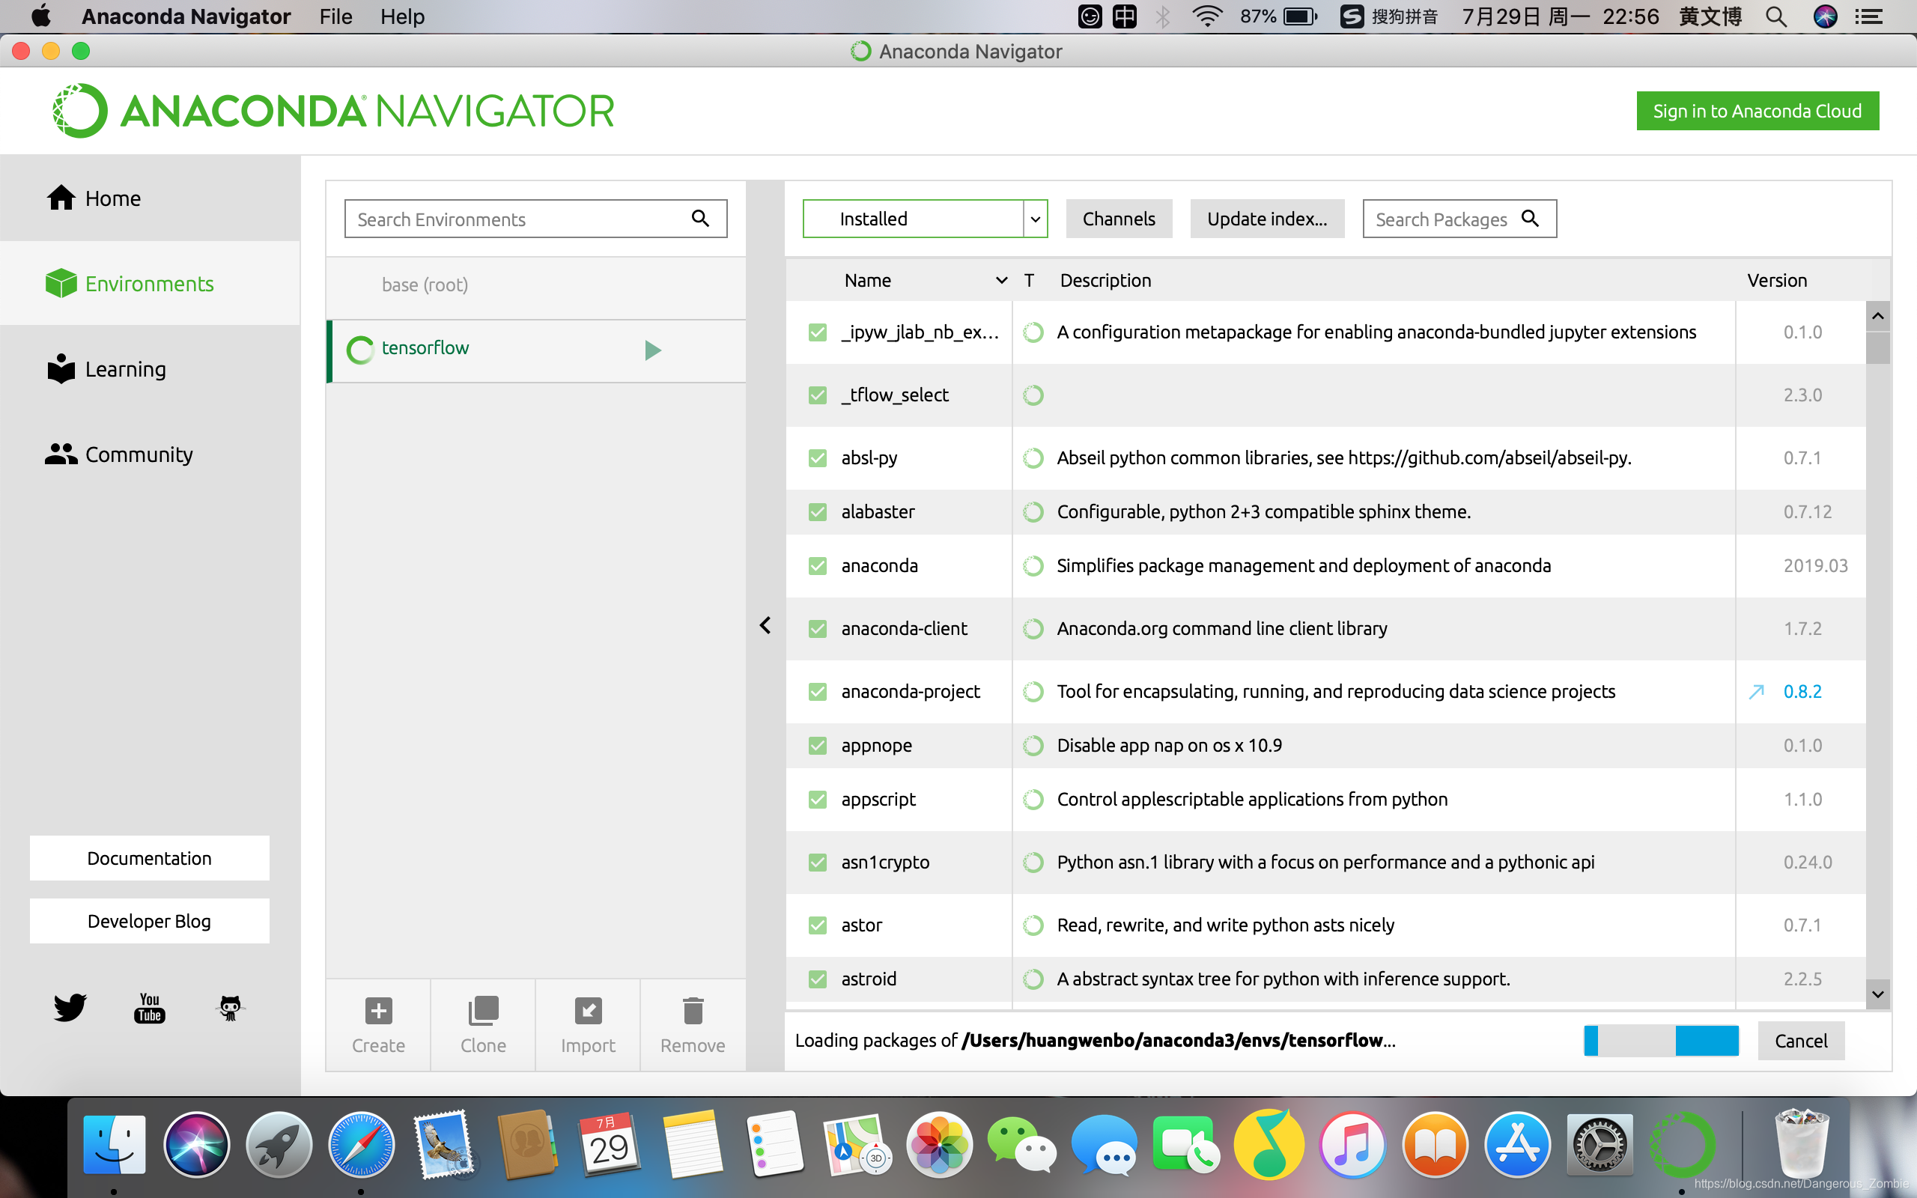Click the search environments magnifier icon

pos(700,218)
